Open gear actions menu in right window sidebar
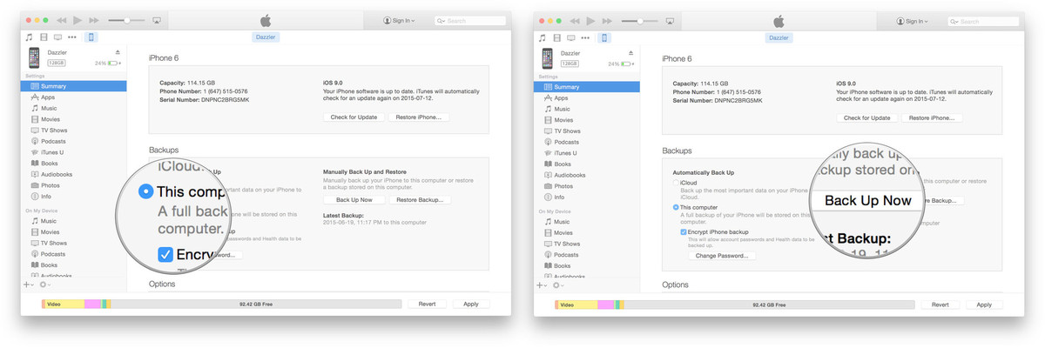The height and width of the screenshot is (348, 1045). pos(558,284)
